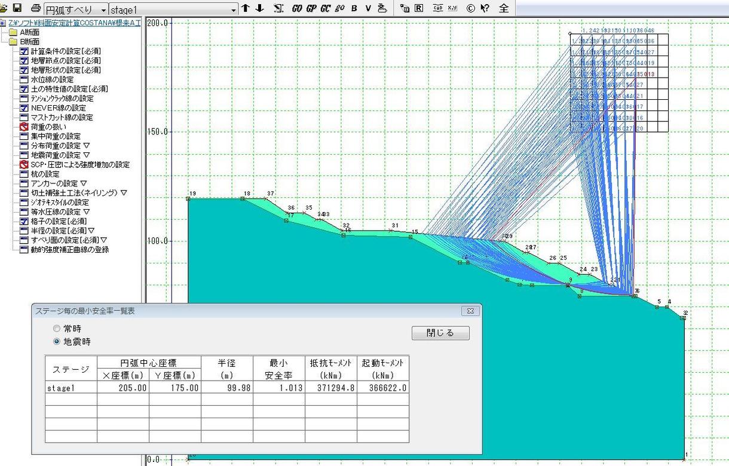Viewport: 729px width, 466px height.
Task: Click the print toolbar icon
Action: (x=35, y=8)
